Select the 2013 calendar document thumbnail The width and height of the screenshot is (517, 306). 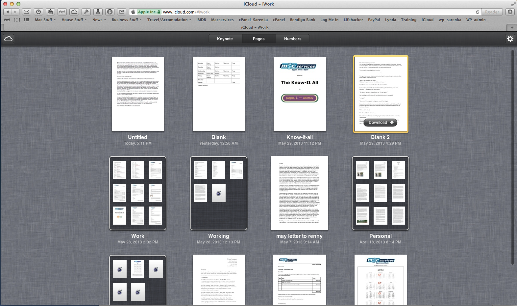pos(381,280)
